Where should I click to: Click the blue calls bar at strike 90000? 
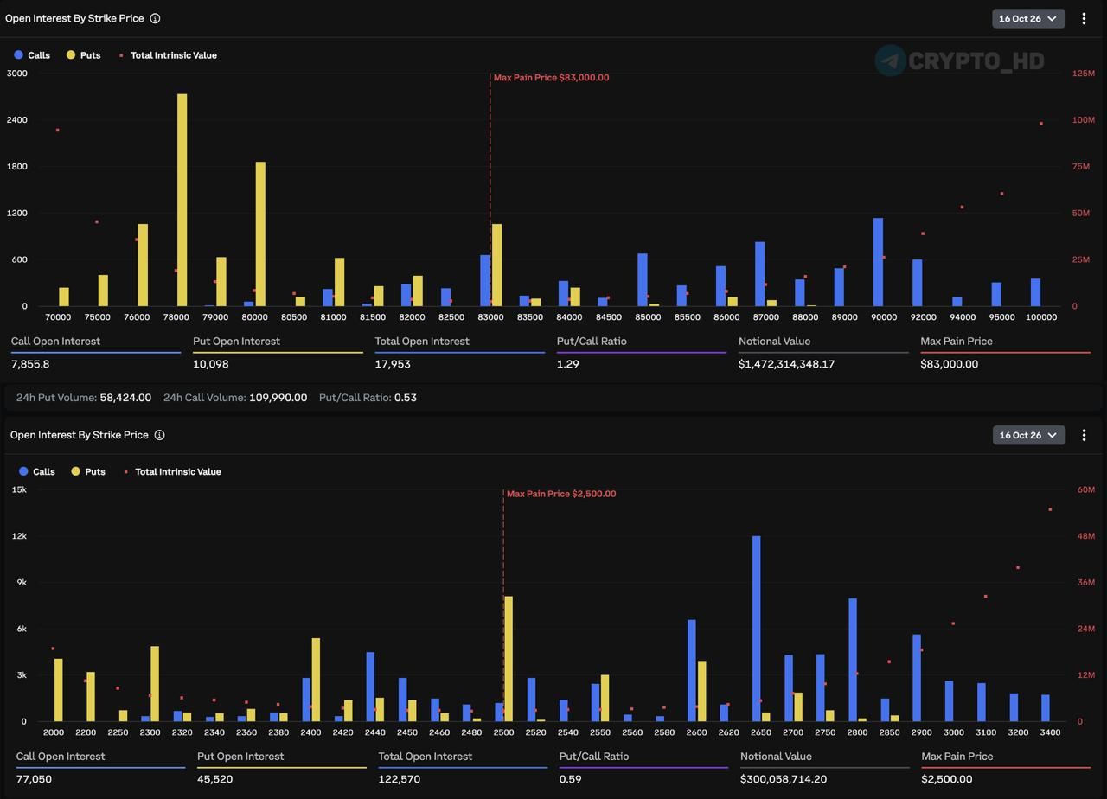tap(879, 262)
